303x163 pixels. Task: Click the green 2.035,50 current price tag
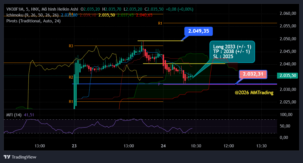point(287,75)
